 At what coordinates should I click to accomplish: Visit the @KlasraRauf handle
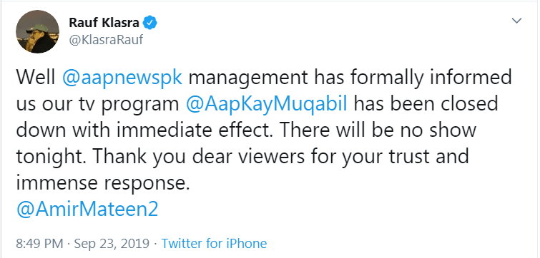point(106,40)
